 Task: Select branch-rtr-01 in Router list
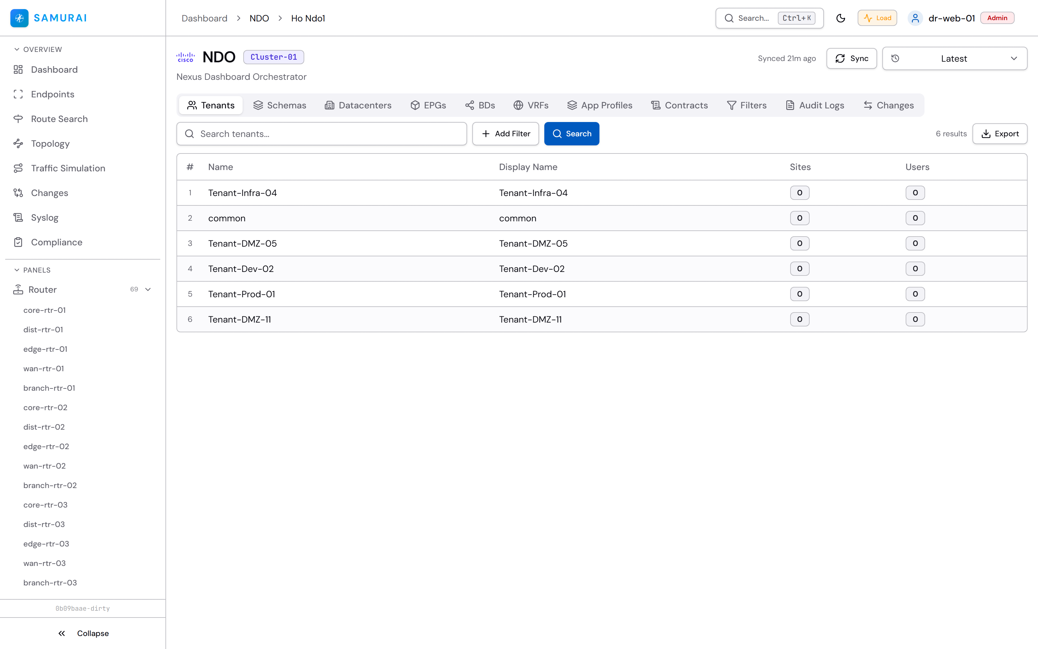click(x=49, y=388)
